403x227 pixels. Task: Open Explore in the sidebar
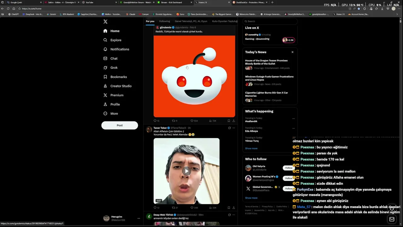(x=112, y=40)
